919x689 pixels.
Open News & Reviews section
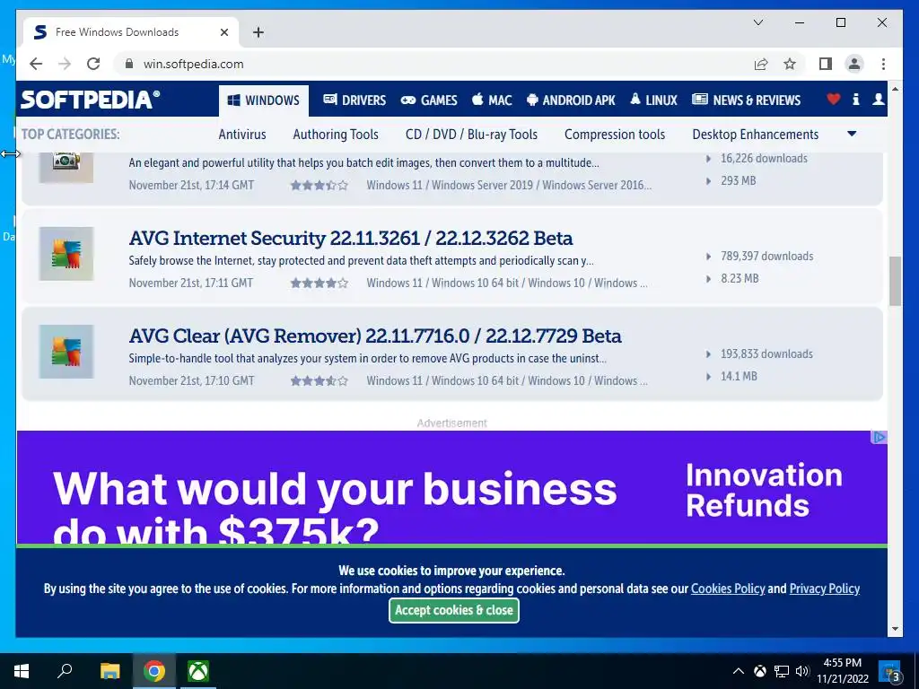pyautogui.click(x=746, y=100)
